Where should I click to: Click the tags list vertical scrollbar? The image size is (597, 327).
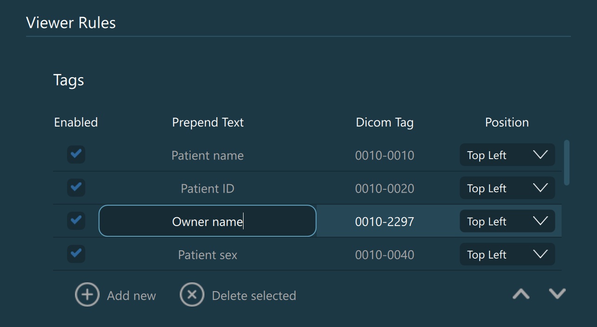567,163
